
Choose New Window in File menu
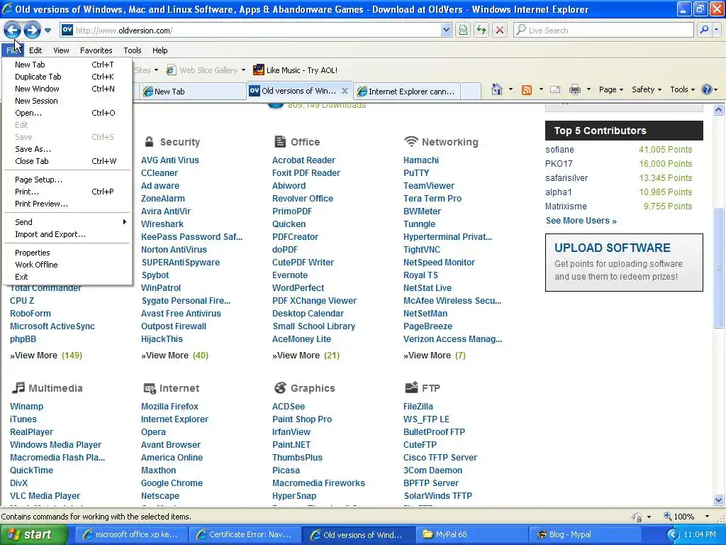67,89
